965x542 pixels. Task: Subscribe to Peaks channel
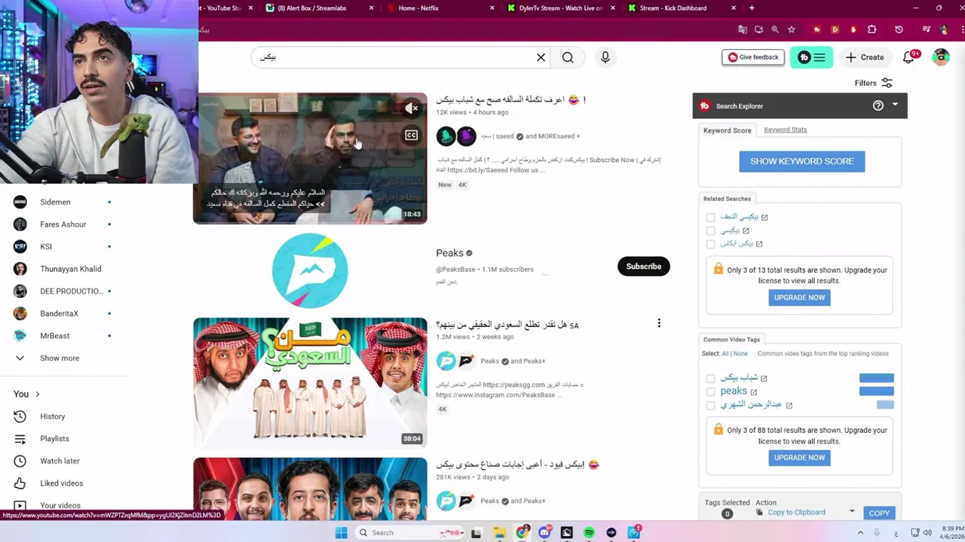point(643,266)
